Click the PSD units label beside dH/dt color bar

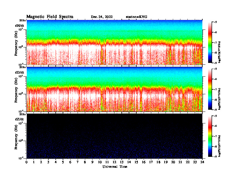tap(219, 52)
